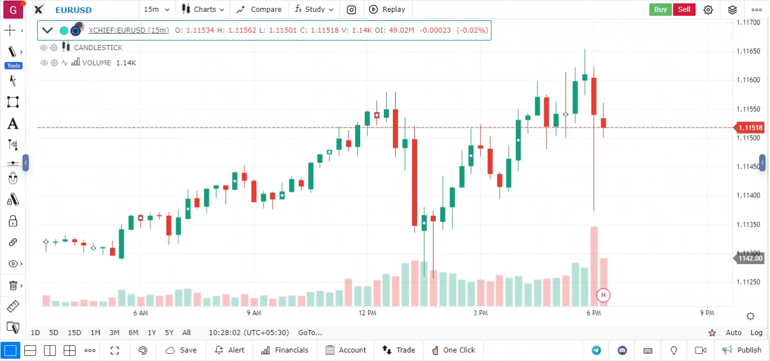770x361 pixels.
Task: Click the news marker on the timeline
Action: (603, 295)
